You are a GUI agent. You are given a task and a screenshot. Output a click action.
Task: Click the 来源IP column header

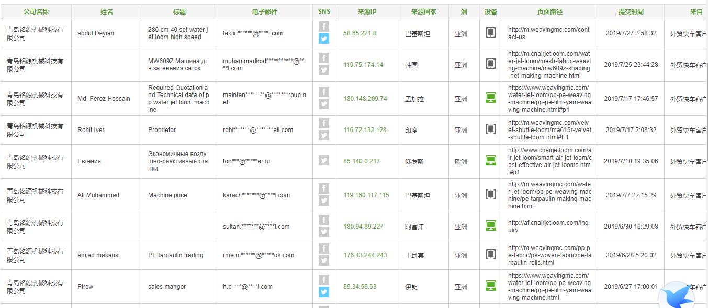pyautogui.click(x=367, y=11)
